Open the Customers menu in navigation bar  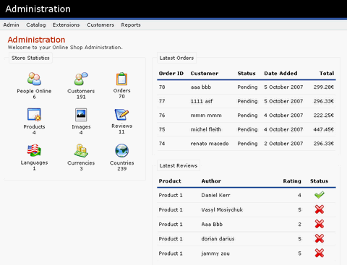tap(100, 25)
